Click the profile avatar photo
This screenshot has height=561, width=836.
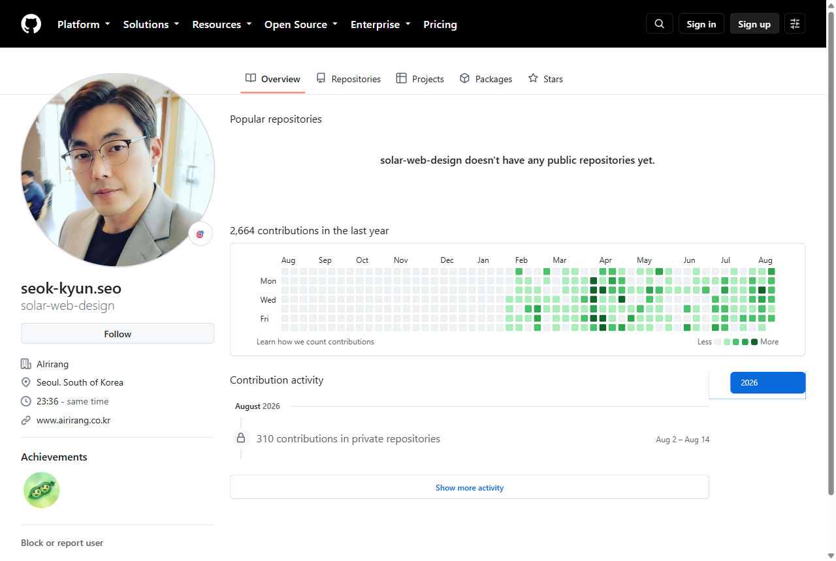point(118,170)
